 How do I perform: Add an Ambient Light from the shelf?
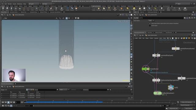[x=162, y=9]
